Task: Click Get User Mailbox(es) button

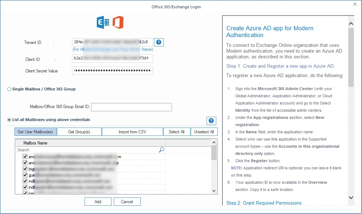Action: 35,132
